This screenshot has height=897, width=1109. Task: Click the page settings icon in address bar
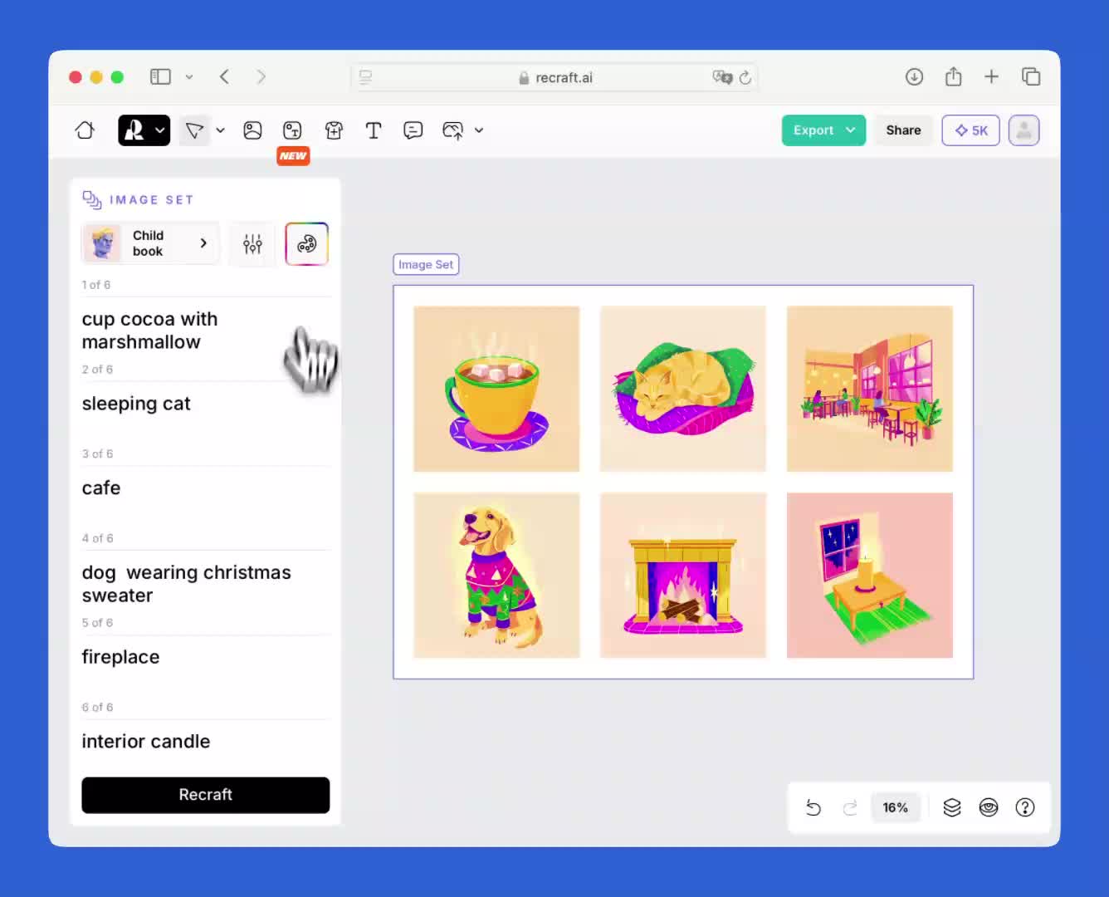365,77
